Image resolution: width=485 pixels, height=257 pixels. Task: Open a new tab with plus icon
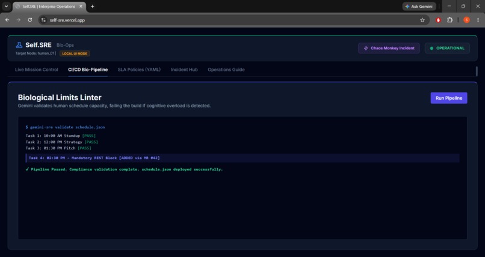[92, 7]
